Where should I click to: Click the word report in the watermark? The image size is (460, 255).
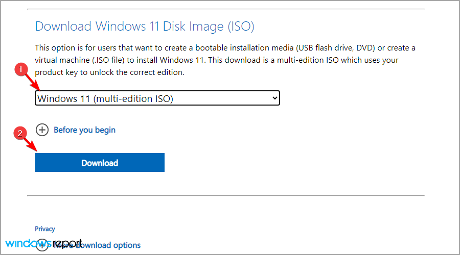pos(68,243)
